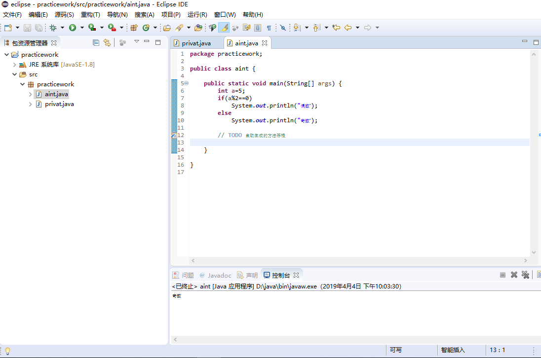Click the green Run button in toolbar
The image size is (541, 358).
73,28
